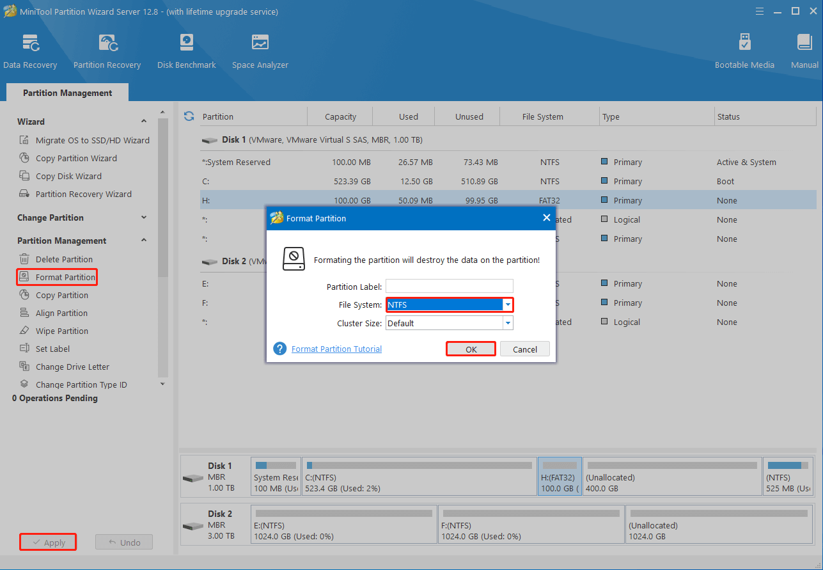Select the C: partition row
The image size is (823, 570).
coord(508,181)
